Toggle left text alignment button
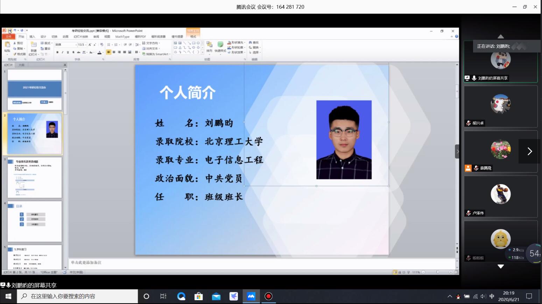Screen dimensions: 542x304 [109, 52]
